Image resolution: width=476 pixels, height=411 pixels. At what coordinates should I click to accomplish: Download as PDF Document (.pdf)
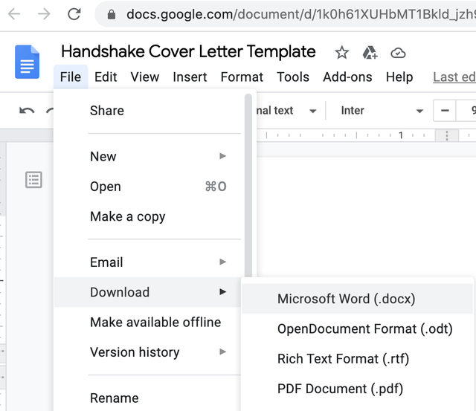[357, 389]
